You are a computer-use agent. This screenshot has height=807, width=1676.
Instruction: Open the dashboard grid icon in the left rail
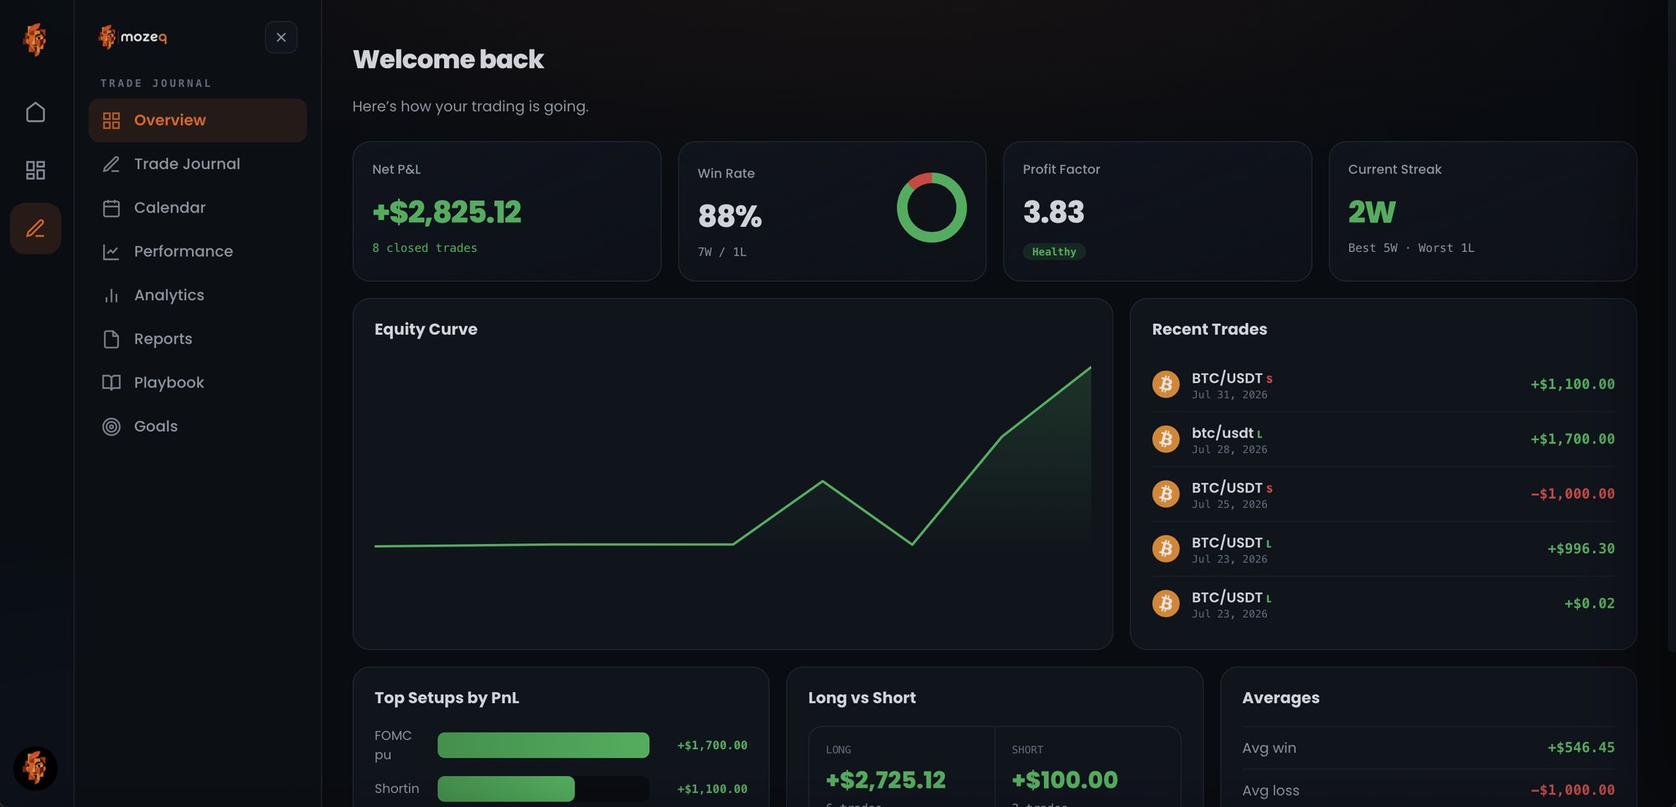[x=35, y=171]
